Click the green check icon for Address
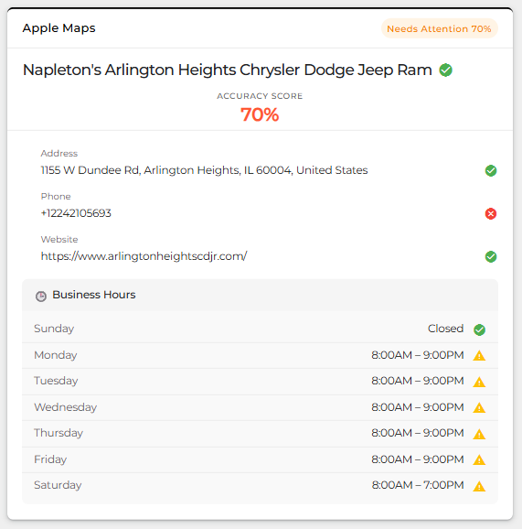Screen dimensions: 522x529 pos(491,171)
